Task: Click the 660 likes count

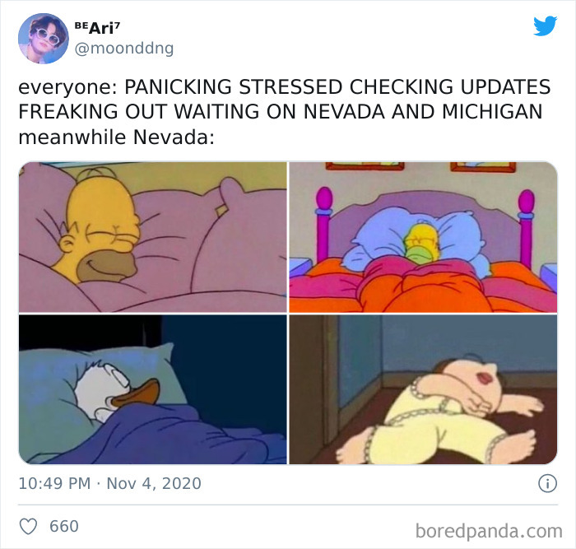Action: pos(64,526)
